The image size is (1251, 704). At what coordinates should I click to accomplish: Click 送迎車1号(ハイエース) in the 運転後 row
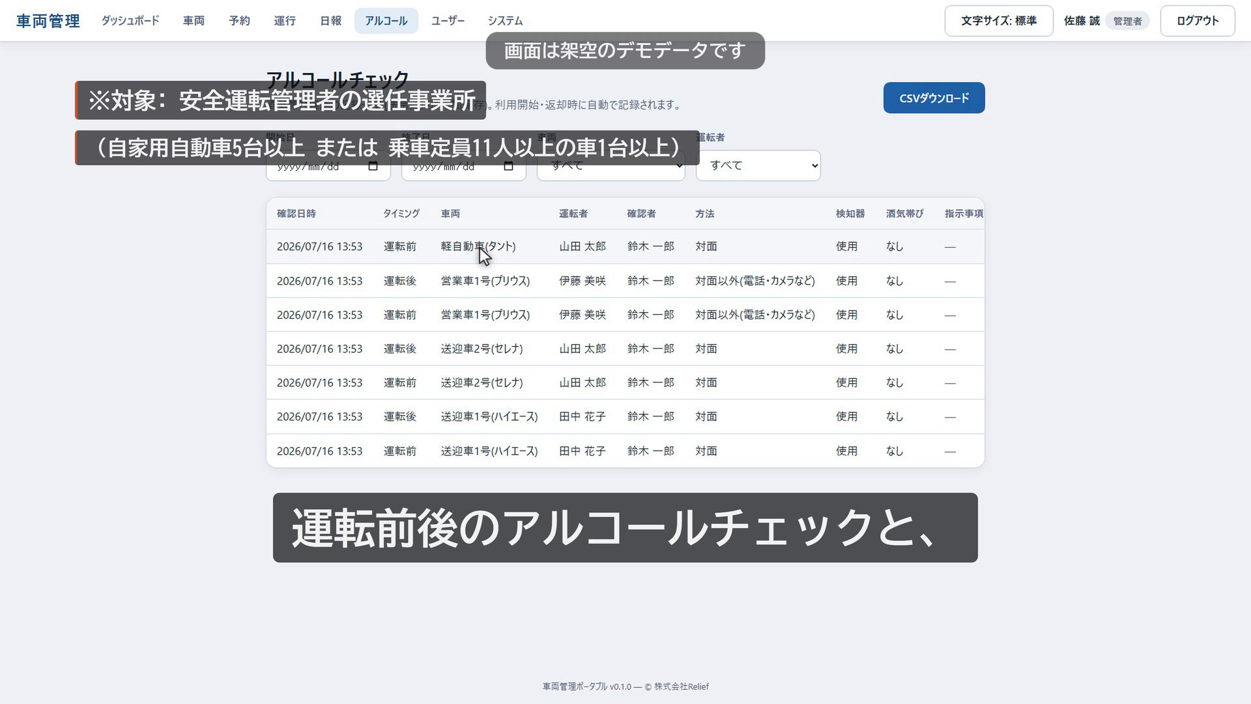489,417
